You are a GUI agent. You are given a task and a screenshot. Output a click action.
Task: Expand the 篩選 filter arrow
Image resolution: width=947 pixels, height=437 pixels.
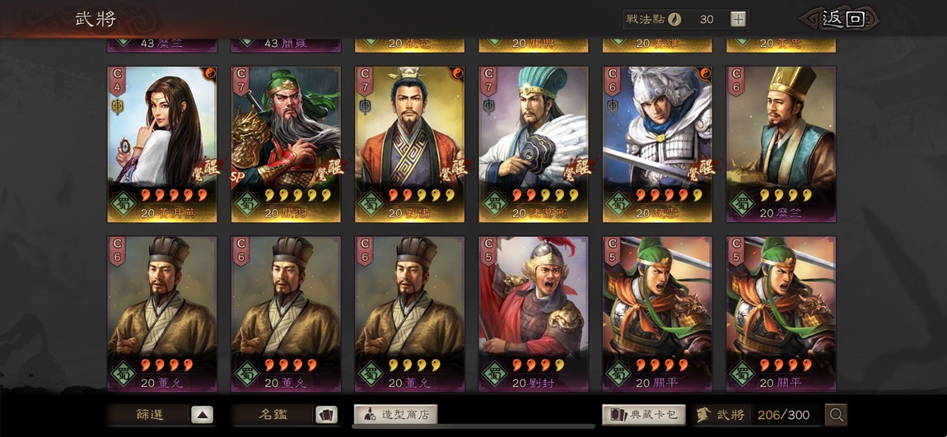(x=203, y=415)
